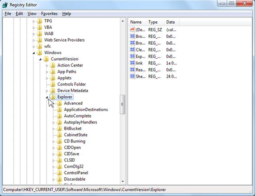Click the Registry Editor title bar icon
The image size is (256, 196).
click(5, 5)
